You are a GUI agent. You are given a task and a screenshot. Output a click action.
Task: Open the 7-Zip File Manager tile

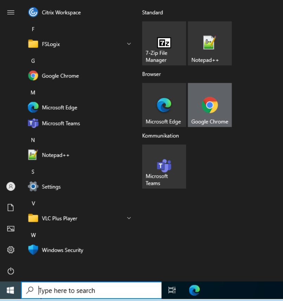pyautogui.click(x=164, y=43)
